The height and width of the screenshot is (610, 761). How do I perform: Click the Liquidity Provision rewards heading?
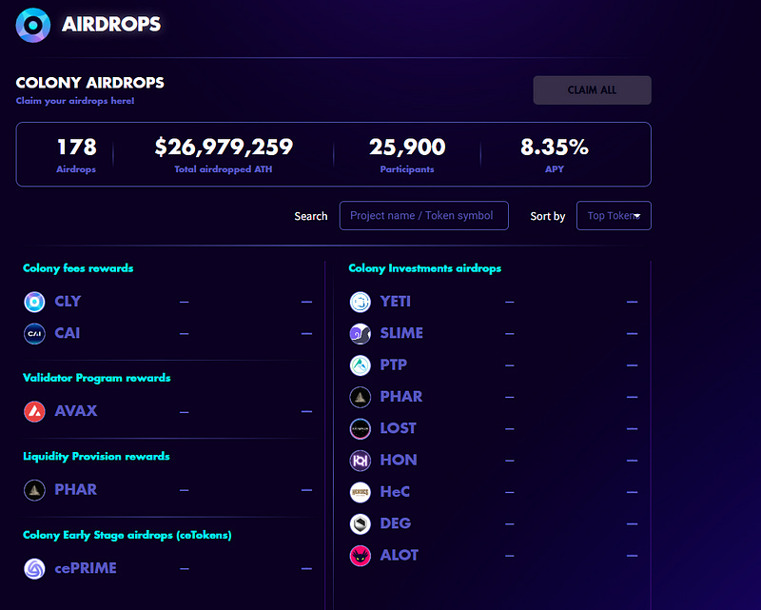click(x=96, y=457)
